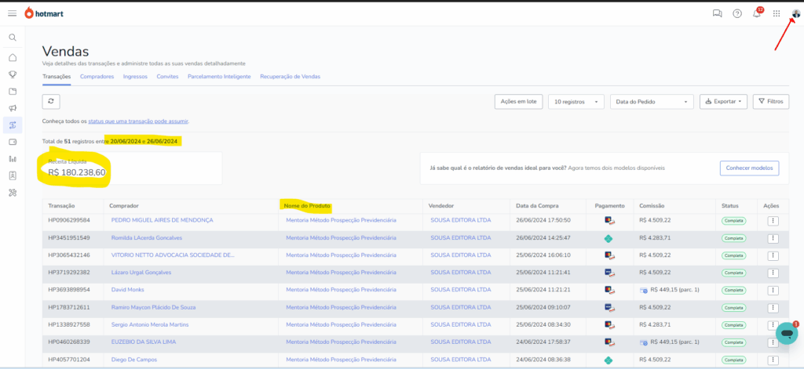Switch to the Recuperação de Vendas tab
This screenshot has width=804, height=369.
[291, 76]
